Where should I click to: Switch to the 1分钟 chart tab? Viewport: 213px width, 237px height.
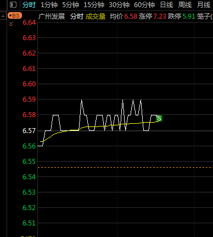click(49, 5)
